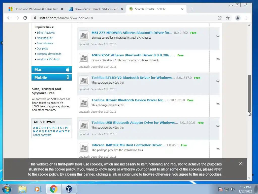The image size is (258, 194).
Task: Click the Free label on JMicron row
Action: pos(184,145)
